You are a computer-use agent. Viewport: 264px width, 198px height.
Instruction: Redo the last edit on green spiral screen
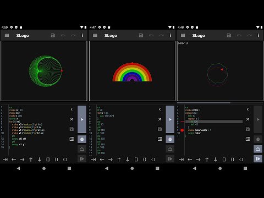73,35
